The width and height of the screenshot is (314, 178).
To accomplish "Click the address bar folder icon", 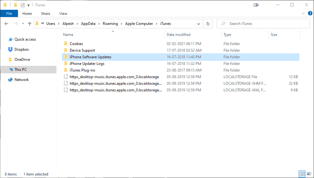I will tap(37, 23).
